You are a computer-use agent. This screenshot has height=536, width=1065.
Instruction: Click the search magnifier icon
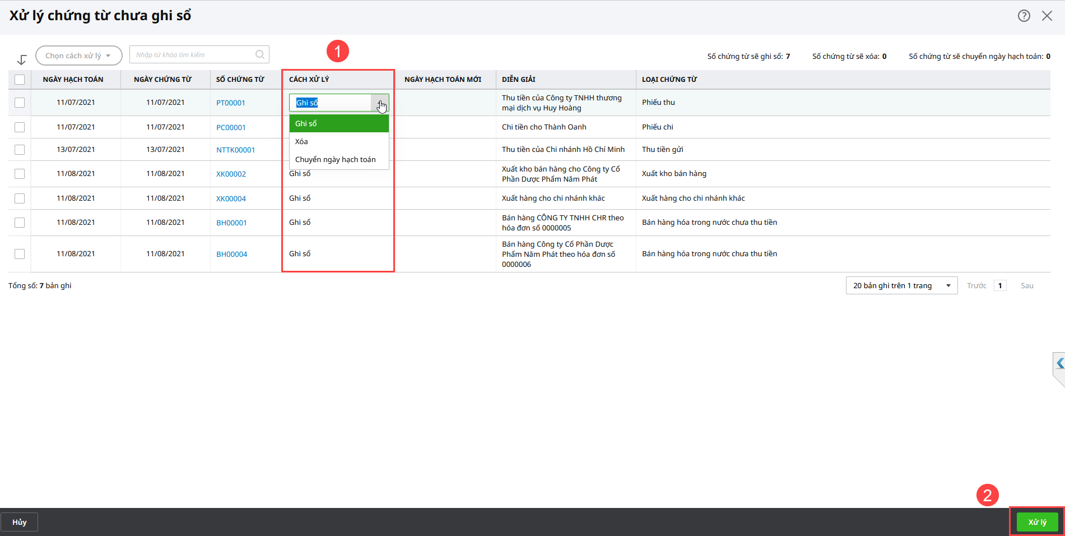tap(260, 54)
